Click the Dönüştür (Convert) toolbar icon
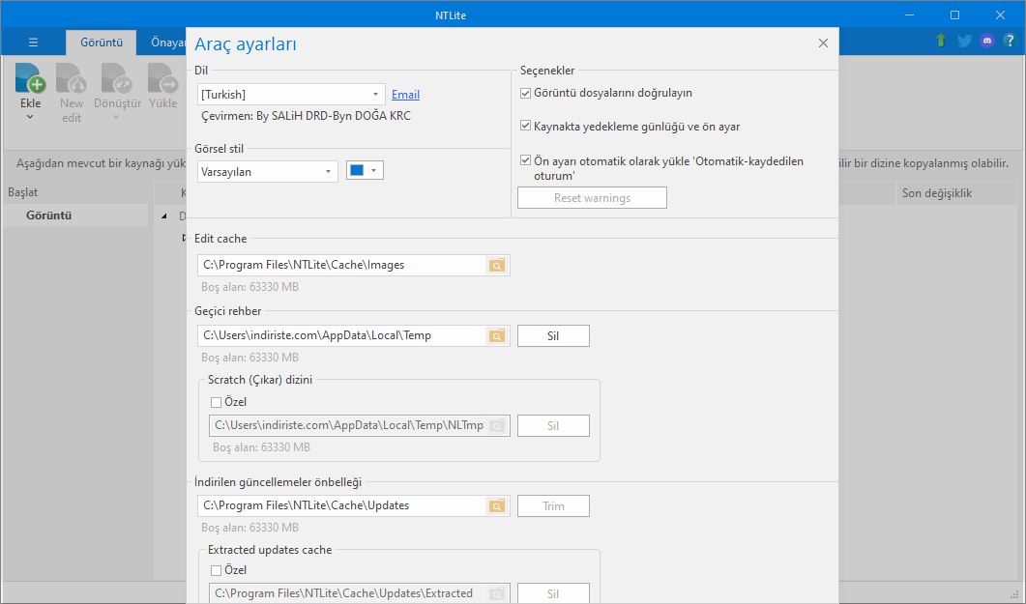This screenshot has width=1026, height=604. [116, 78]
